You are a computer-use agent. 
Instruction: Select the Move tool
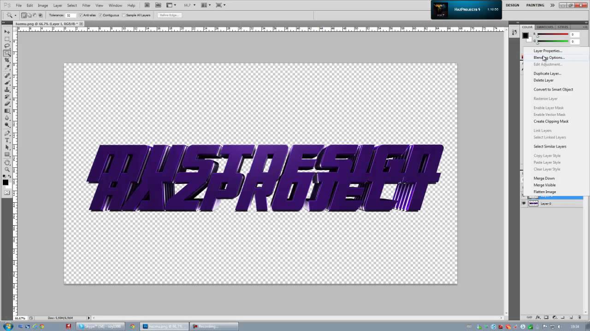[x=7, y=32]
